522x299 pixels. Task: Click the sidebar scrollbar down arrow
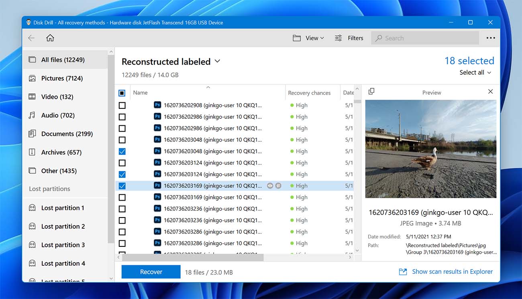click(111, 279)
